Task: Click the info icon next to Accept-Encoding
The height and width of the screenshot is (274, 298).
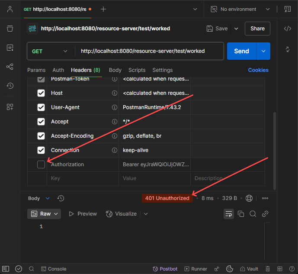Action: [x=115, y=136]
